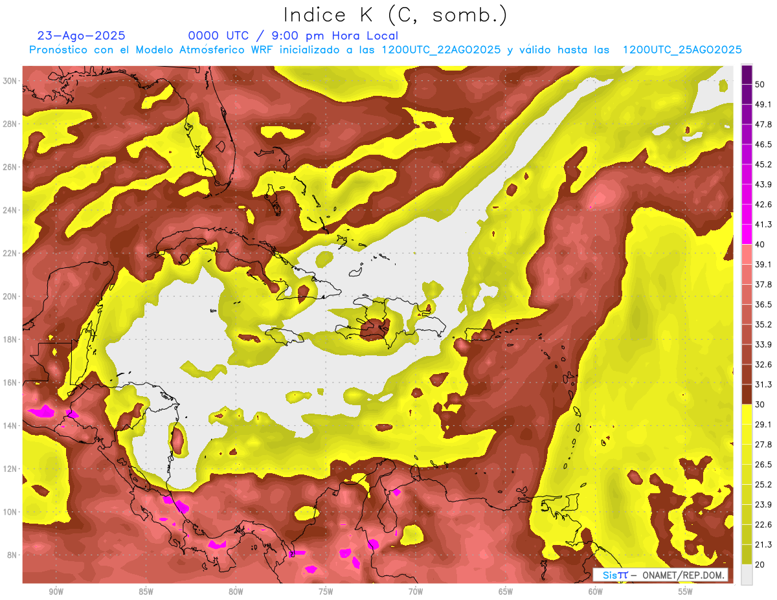Click the "18N" latitude label
Screen dimensions: 777x600
point(11,340)
